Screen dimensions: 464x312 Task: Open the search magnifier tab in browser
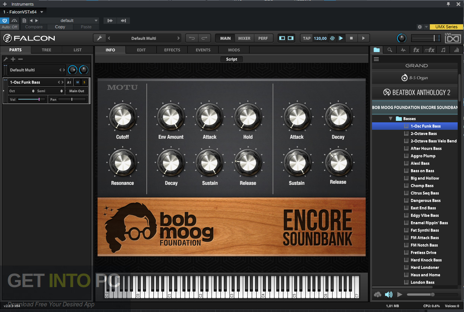coord(390,50)
